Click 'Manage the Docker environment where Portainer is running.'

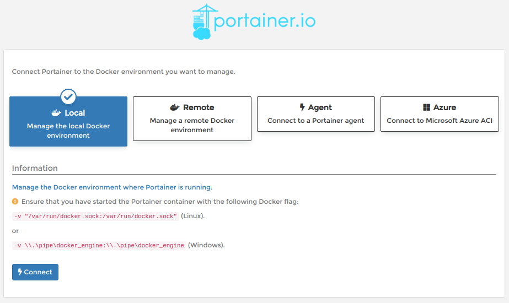click(112, 187)
